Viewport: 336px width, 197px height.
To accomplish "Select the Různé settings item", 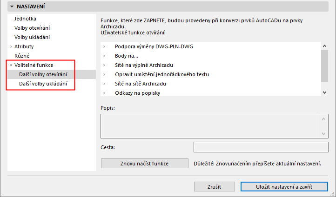I will pyautogui.click(x=22, y=56).
